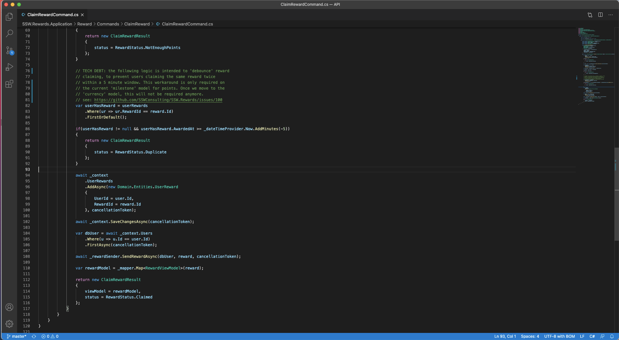The height and width of the screenshot is (340, 619).
Task: Click the master branch indicator in status bar
Action: click(x=17, y=336)
